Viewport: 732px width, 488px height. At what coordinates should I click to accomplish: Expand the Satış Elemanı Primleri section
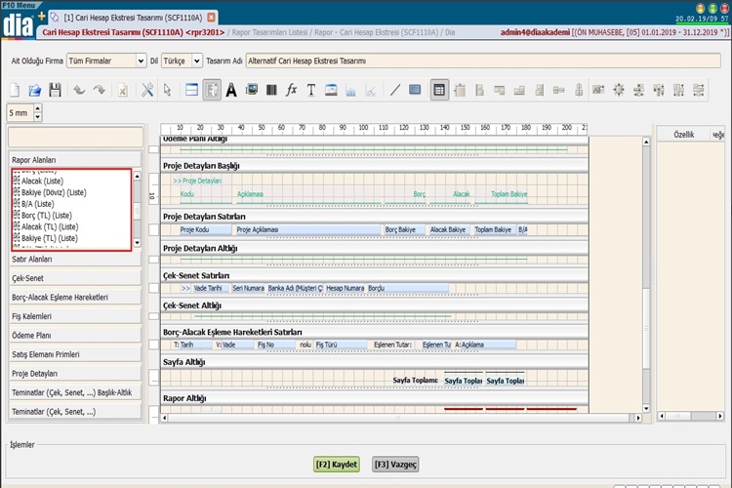pyautogui.click(x=75, y=354)
